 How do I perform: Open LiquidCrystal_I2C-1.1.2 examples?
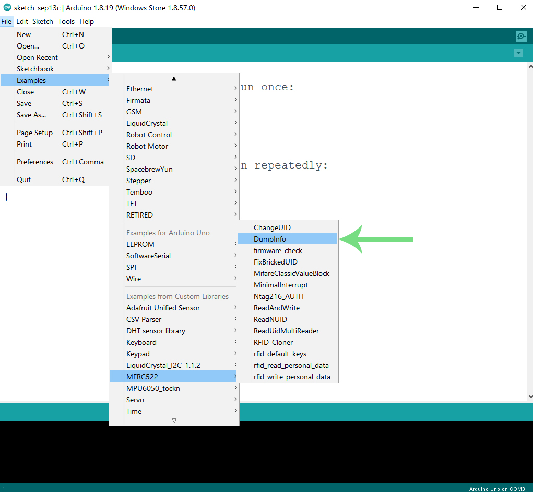coord(173,366)
